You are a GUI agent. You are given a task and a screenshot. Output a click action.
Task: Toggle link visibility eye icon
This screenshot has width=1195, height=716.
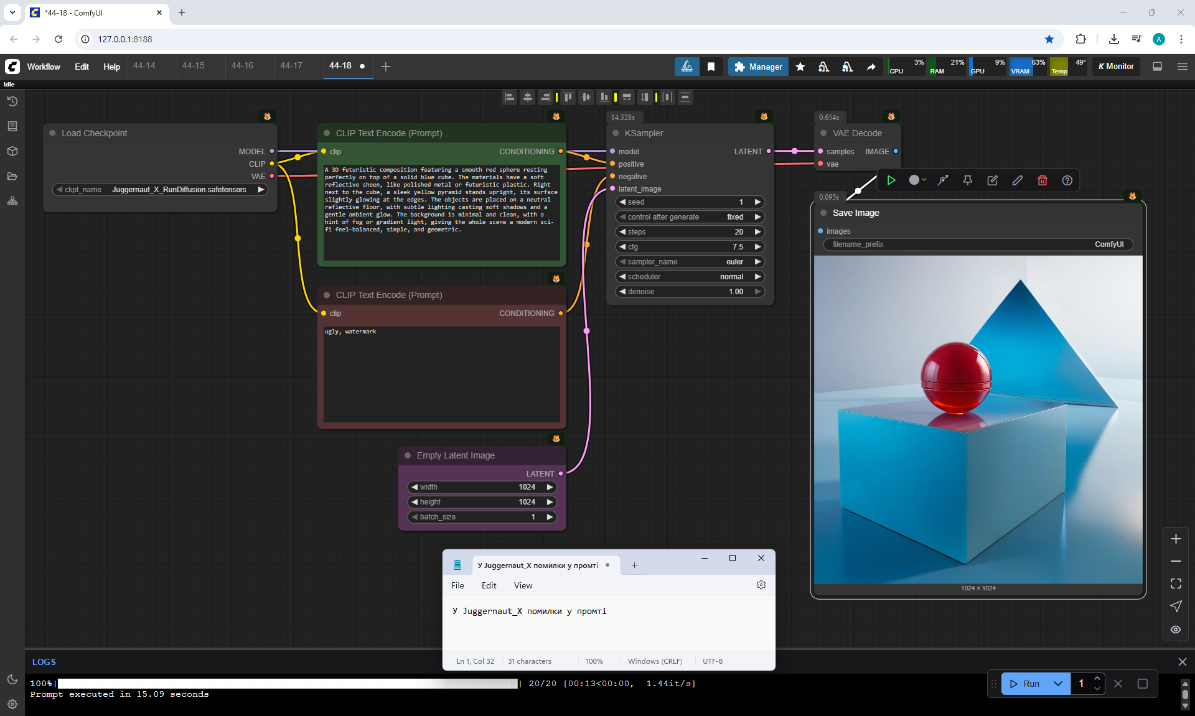tap(1175, 630)
